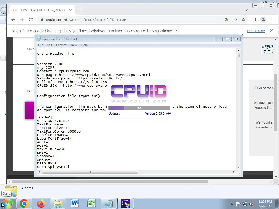Switch to CPU-Z taskbar button
Viewport: 279px width, 209px height.
[125, 204]
